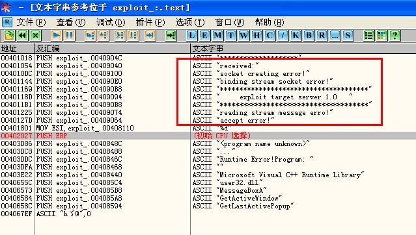Open Handles window with H button
Screen dimensions: 416x235
pos(257,35)
